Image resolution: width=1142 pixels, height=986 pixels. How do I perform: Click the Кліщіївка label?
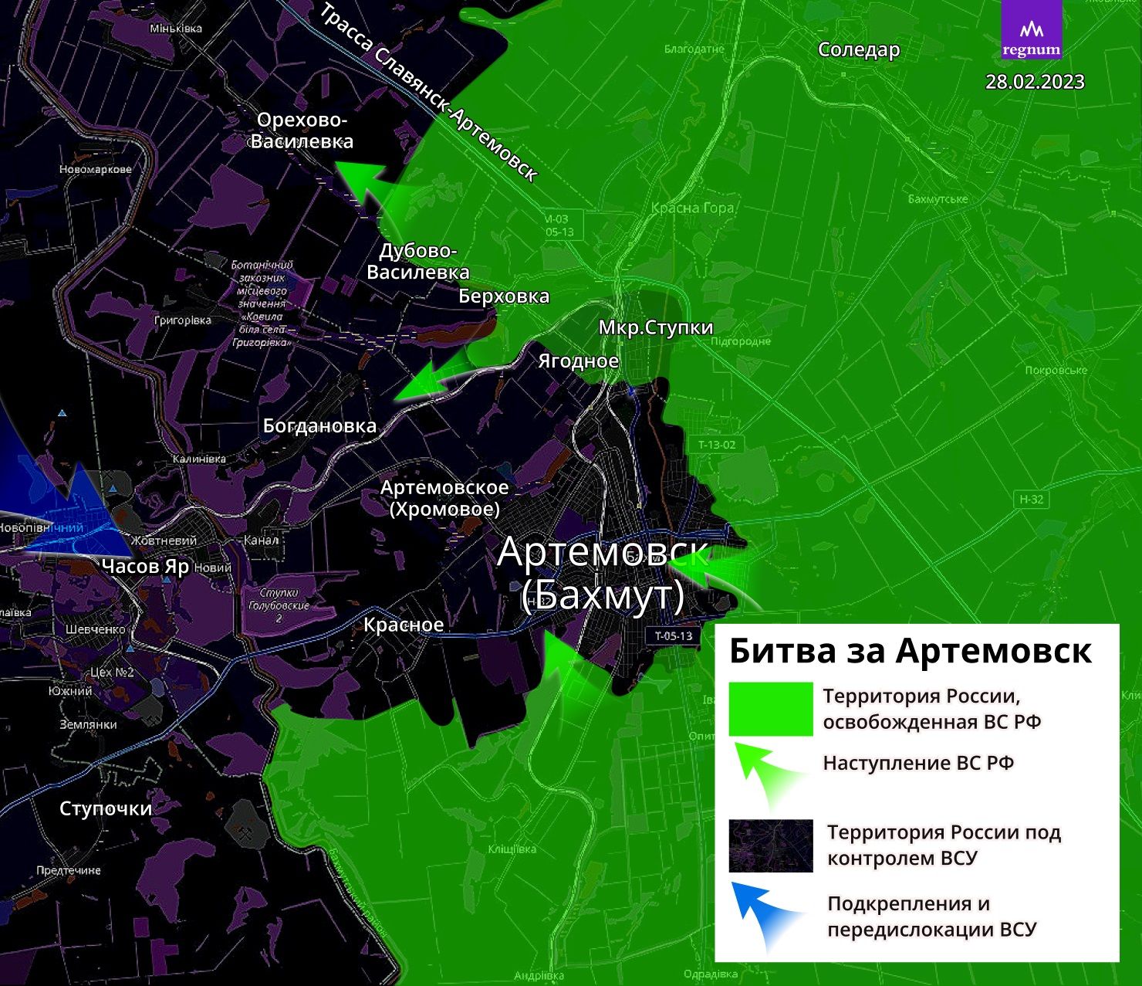512,849
